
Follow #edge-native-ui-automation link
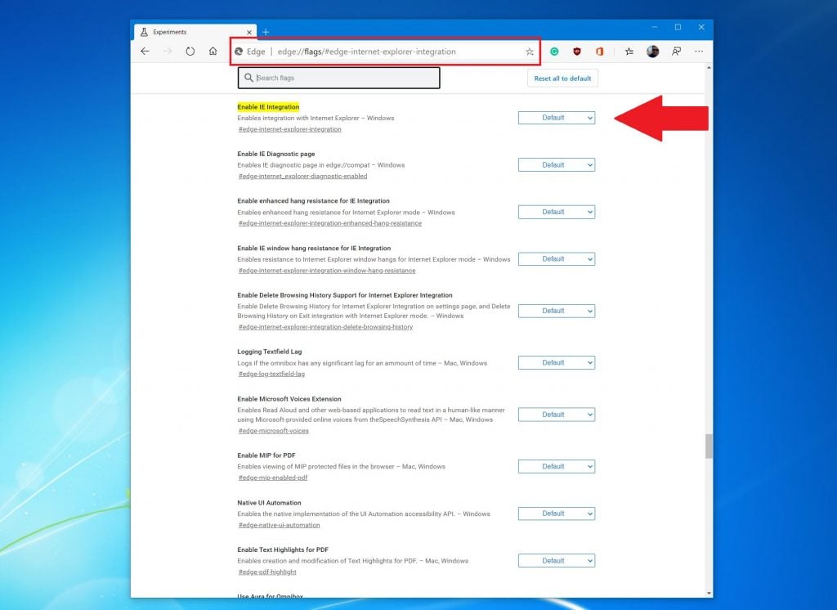tap(280, 525)
